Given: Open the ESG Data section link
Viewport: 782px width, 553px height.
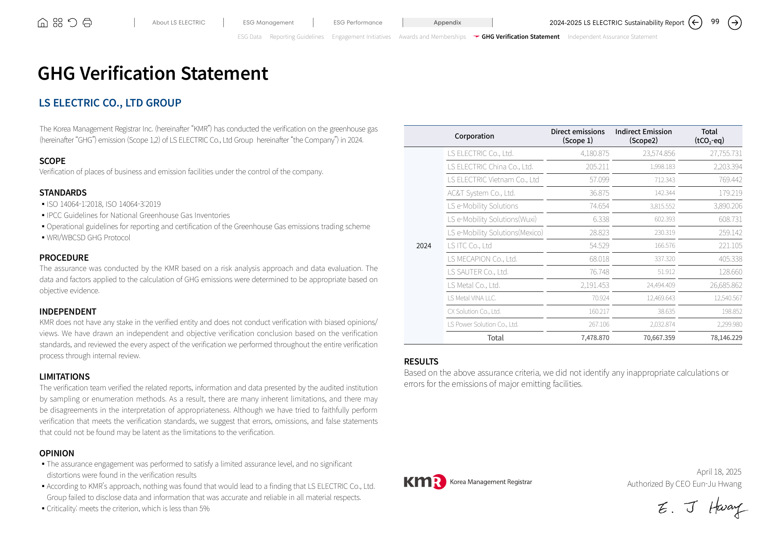Looking at the screenshot, I should (x=250, y=37).
